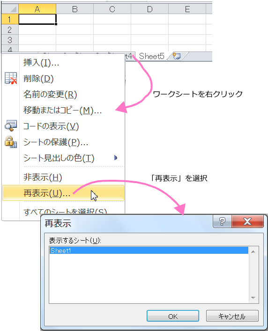Expand the シート見出しの色 submenu arrow

(x=116, y=158)
